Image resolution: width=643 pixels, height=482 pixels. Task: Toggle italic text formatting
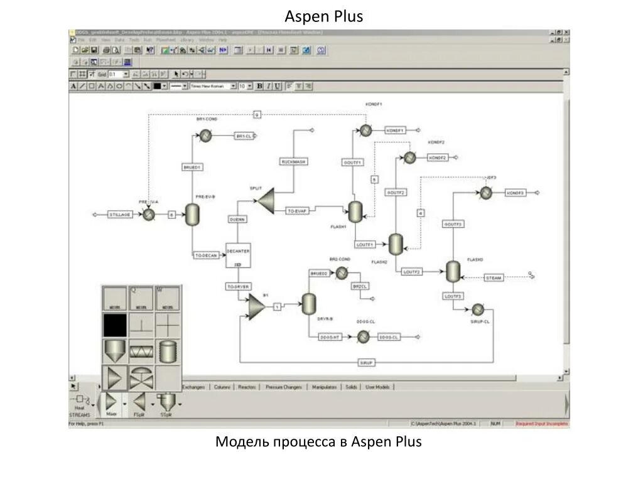(267, 86)
